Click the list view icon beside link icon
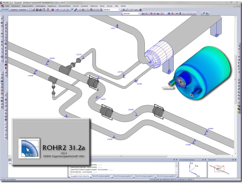Viewport: 242px width, 183px height. click(207, 14)
